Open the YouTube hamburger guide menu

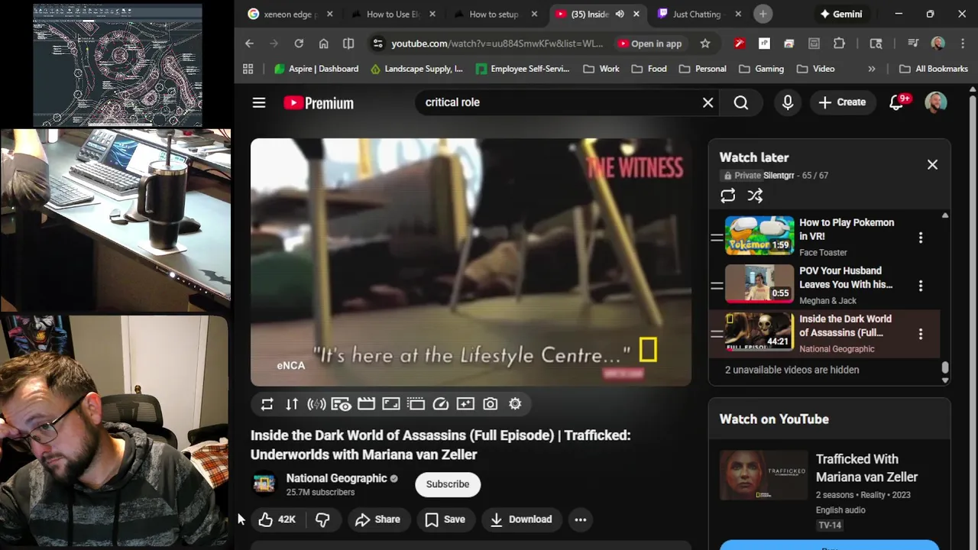click(x=259, y=102)
